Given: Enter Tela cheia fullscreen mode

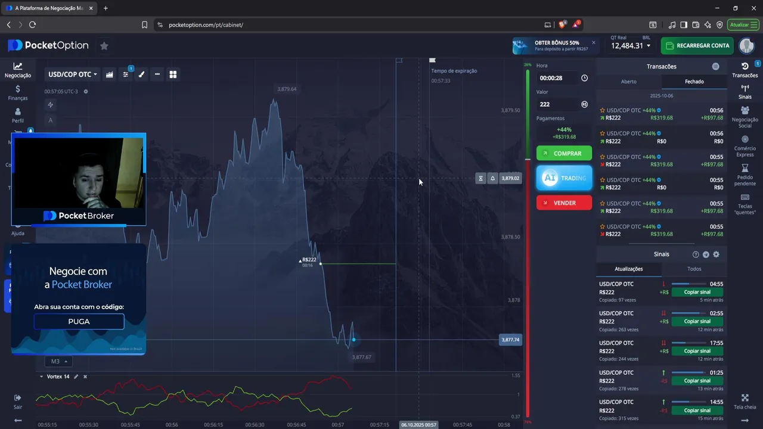Looking at the screenshot, I should point(745,402).
